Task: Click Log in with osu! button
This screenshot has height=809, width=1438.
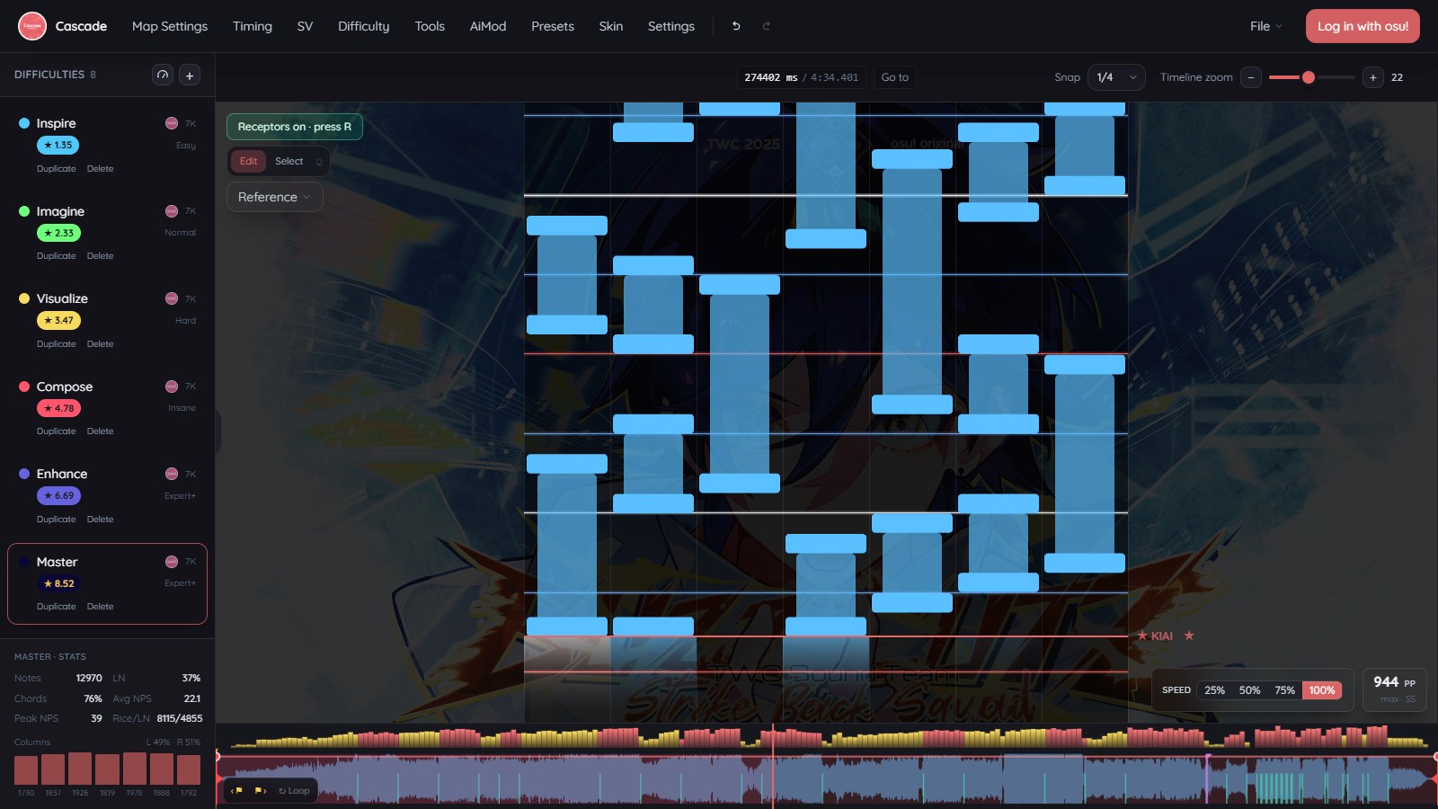Action: [1363, 26]
